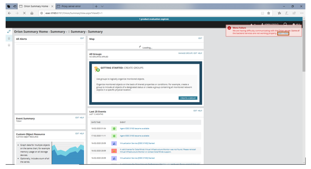
Task: Select the Orion Summary Home tab
Action: coord(36,6)
